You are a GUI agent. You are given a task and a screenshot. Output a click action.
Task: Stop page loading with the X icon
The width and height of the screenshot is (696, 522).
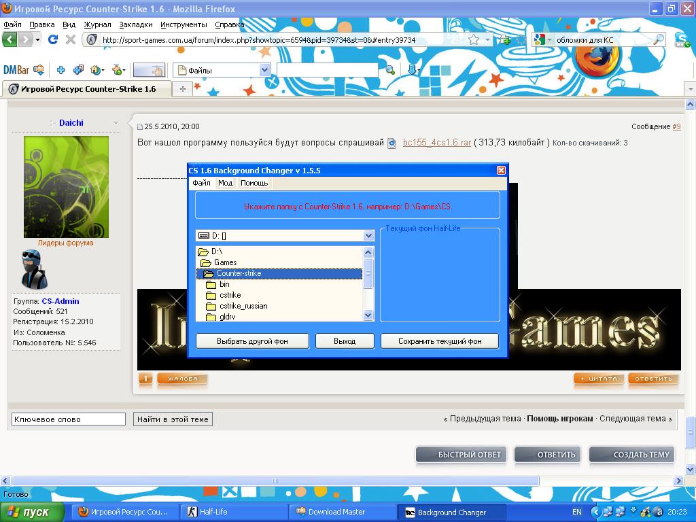(70, 39)
